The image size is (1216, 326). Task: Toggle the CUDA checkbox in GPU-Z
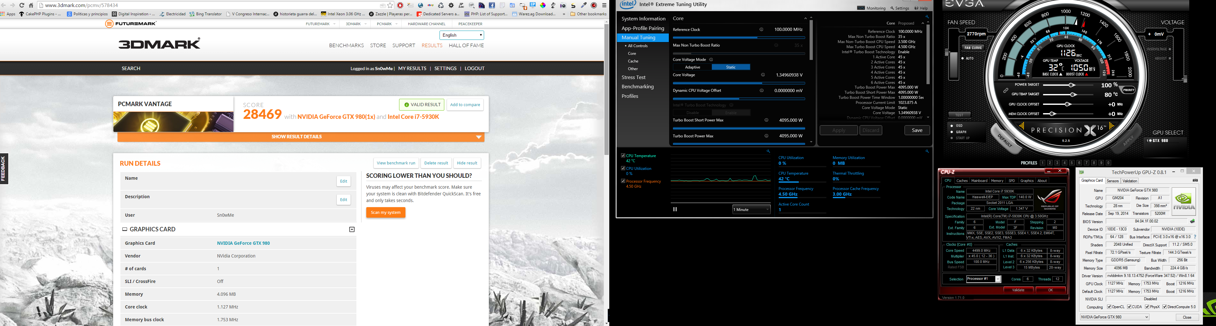coord(1129,307)
